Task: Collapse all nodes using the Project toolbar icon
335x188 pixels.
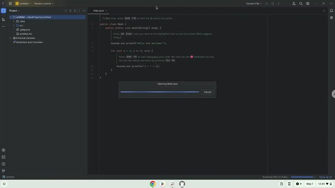Action: click(75, 11)
